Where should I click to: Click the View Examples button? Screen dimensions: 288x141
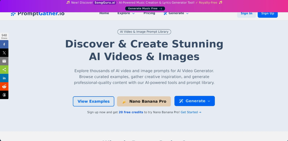coord(94,101)
